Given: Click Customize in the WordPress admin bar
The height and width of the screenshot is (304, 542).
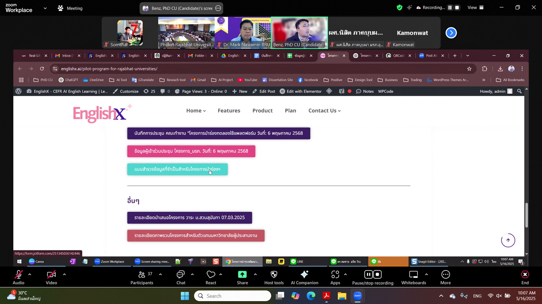Looking at the screenshot, I should click(x=126, y=91).
